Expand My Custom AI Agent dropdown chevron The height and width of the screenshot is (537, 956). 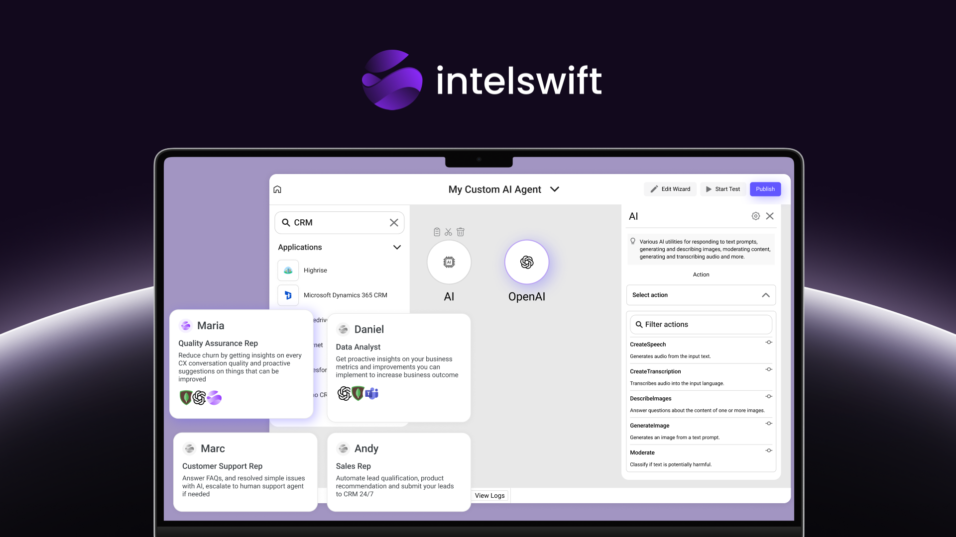point(555,189)
